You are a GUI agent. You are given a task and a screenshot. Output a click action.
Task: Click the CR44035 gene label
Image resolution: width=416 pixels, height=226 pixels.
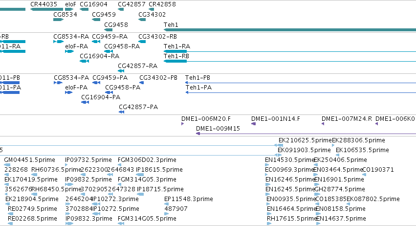(x=44, y=4)
